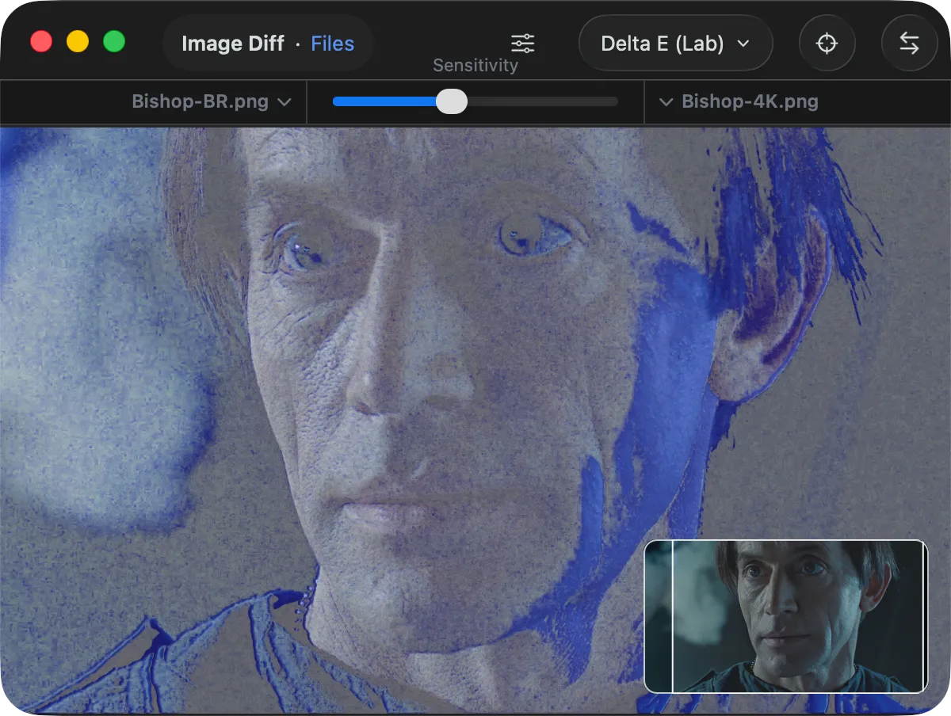Select the pixel inspector crosshair tool
The width and height of the screenshot is (951, 716).
coord(827,44)
